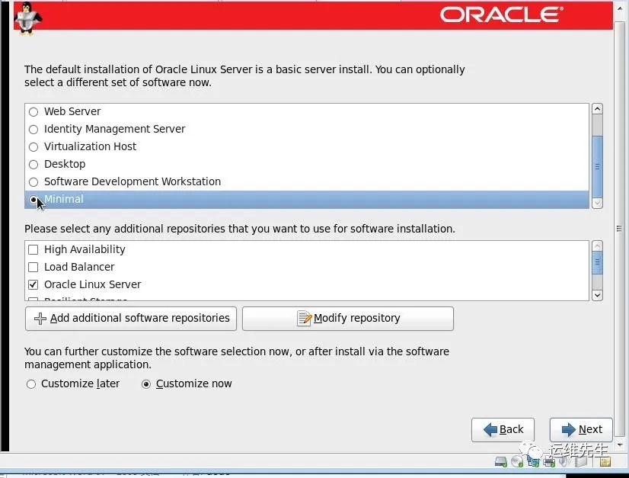Click the outer window scrollbar grip
This screenshot has height=478, width=629.
click(619, 229)
